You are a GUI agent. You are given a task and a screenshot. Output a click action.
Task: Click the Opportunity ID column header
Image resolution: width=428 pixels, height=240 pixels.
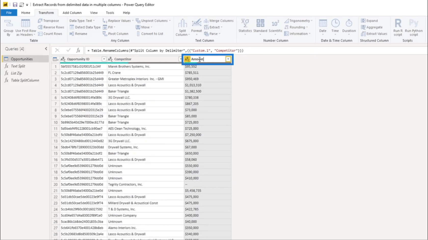(83, 59)
